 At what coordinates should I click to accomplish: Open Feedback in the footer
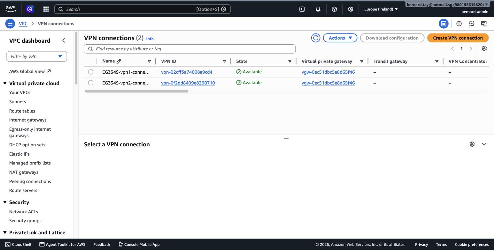click(x=102, y=245)
